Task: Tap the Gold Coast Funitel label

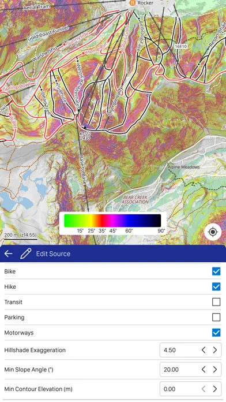Action: [x=48, y=33]
